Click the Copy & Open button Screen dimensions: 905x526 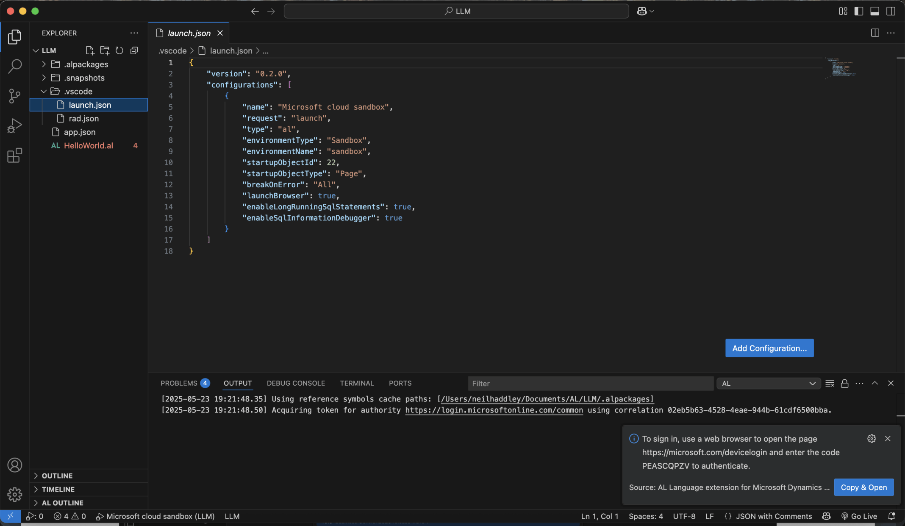pyautogui.click(x=863, y=487)
